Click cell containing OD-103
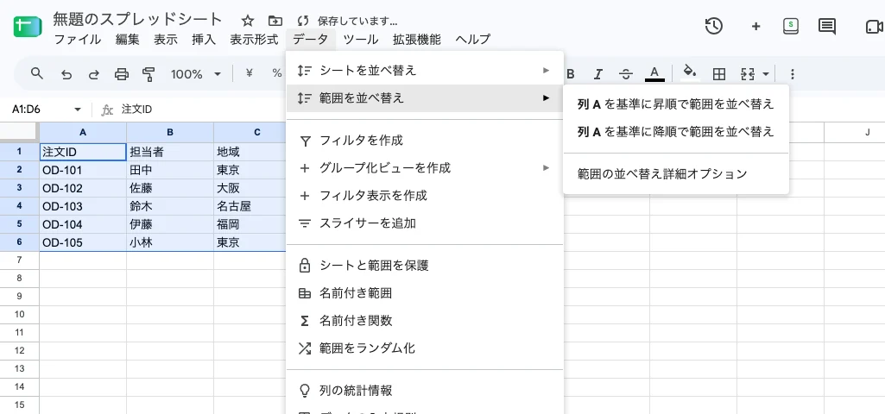The height and width of the screenshot is (414, 885). coord(83,206)
